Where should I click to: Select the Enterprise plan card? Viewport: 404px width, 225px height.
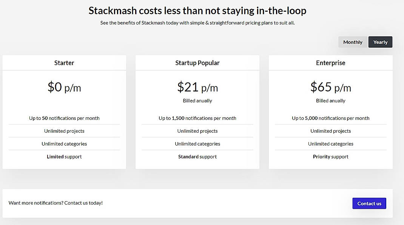(330, 112)
